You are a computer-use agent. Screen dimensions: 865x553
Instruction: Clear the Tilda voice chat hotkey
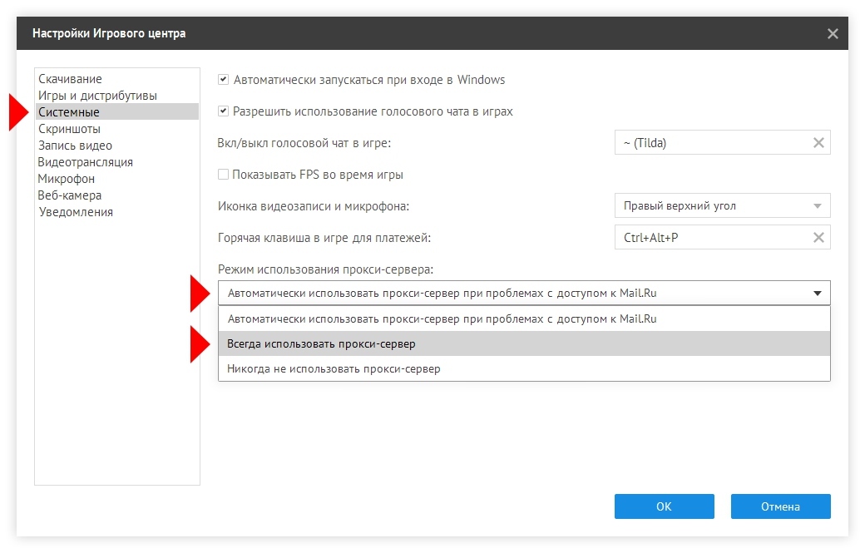pyautogui.click(x=818, y=143)
